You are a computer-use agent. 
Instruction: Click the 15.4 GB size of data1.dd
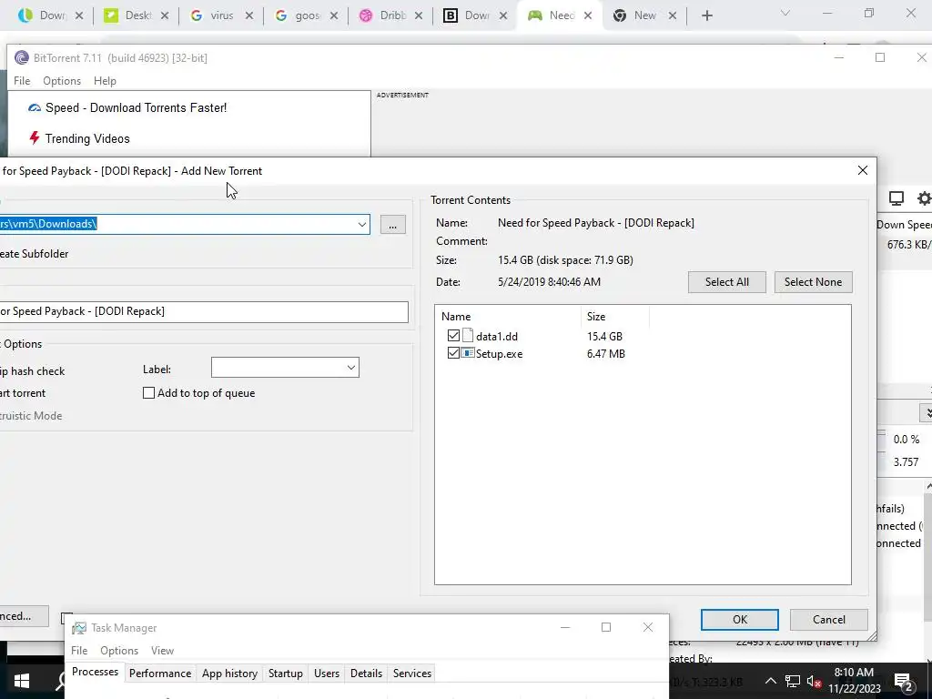[604, 337]
